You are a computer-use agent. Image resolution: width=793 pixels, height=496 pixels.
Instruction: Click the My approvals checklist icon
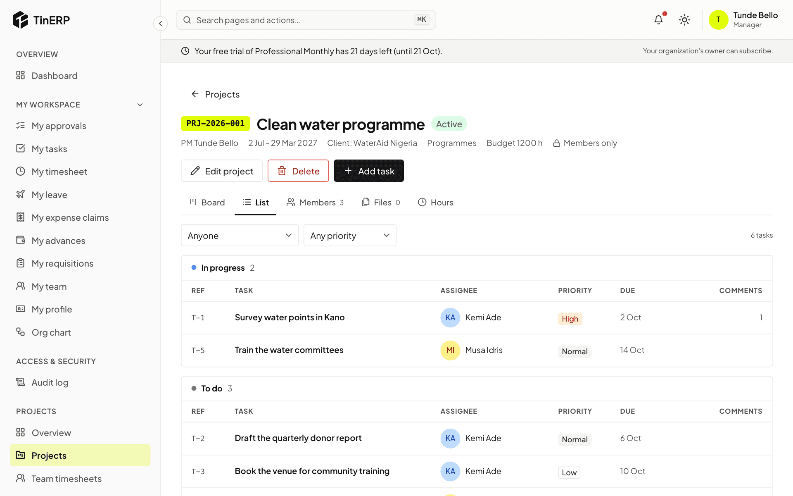click(x=21, y=125)
